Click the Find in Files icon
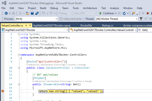This screenshot has width=152, height=101. tap(133, 13)
